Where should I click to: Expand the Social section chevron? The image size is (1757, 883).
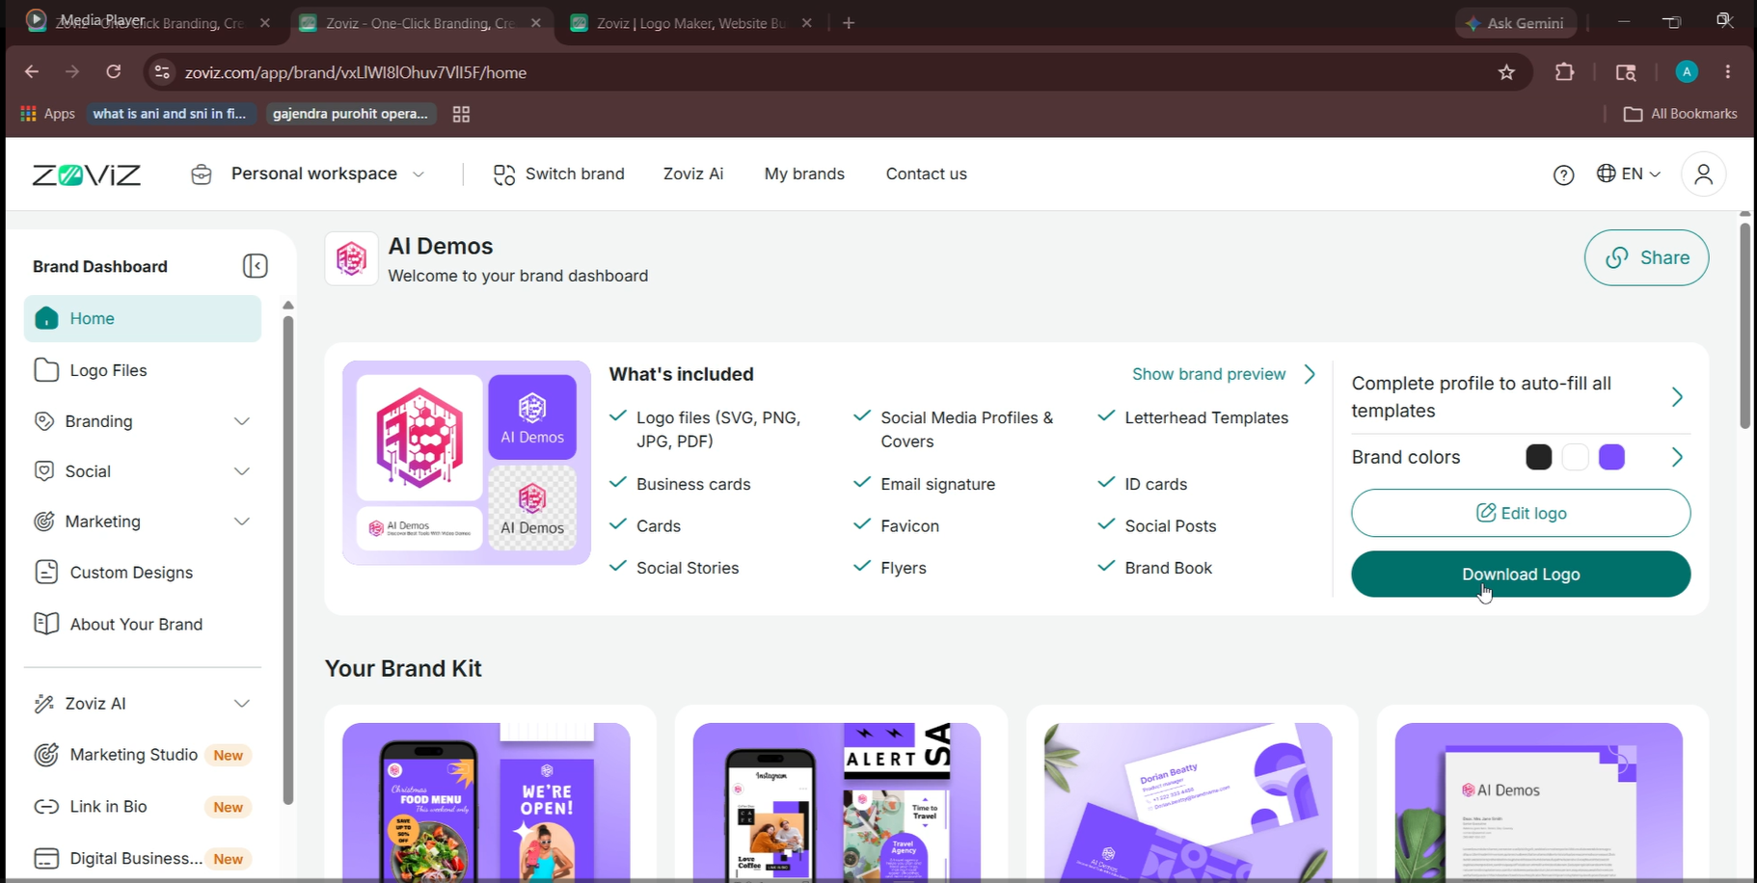pos(242,471)
